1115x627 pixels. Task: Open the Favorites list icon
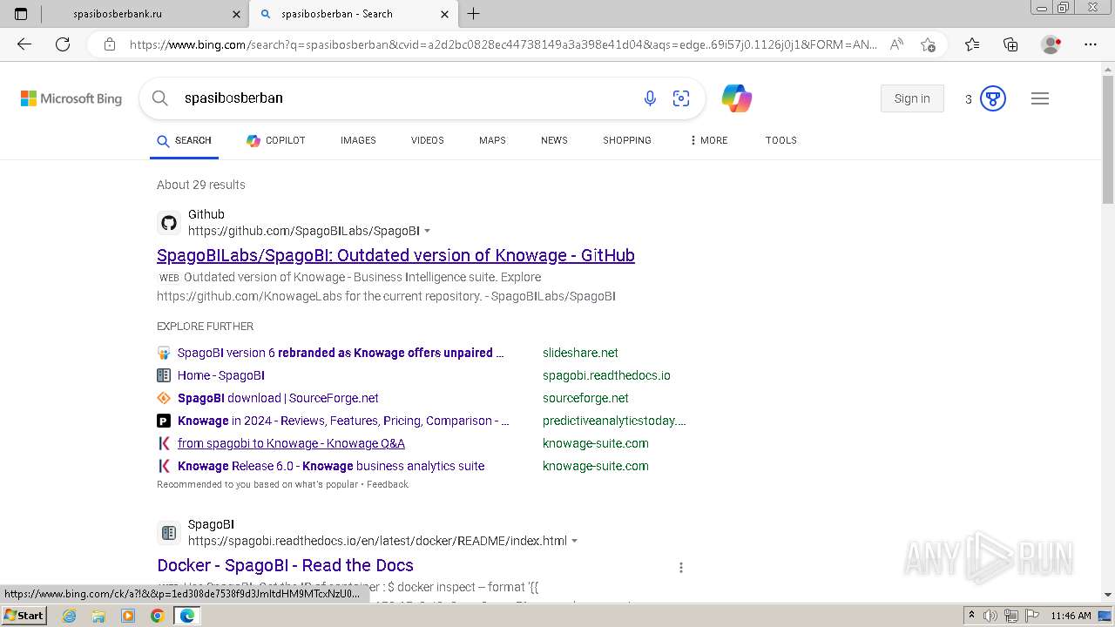[972, 44]
